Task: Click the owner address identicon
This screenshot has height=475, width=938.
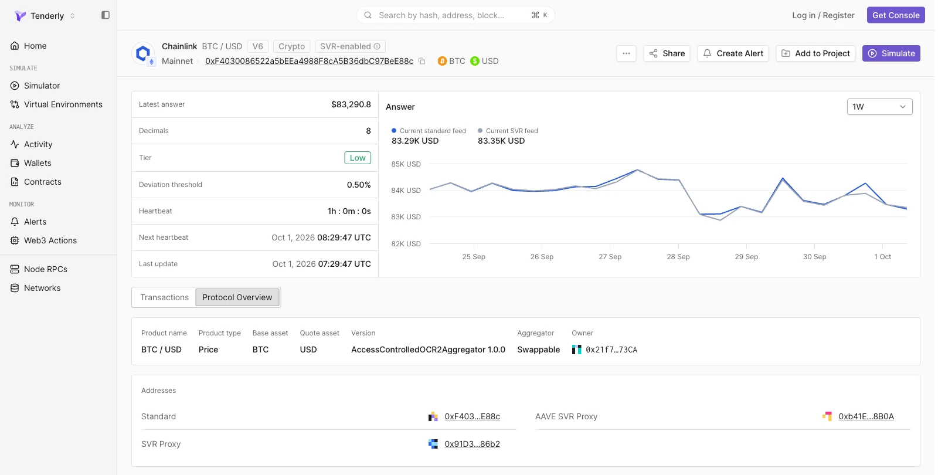Action: (x=577, y=350)
